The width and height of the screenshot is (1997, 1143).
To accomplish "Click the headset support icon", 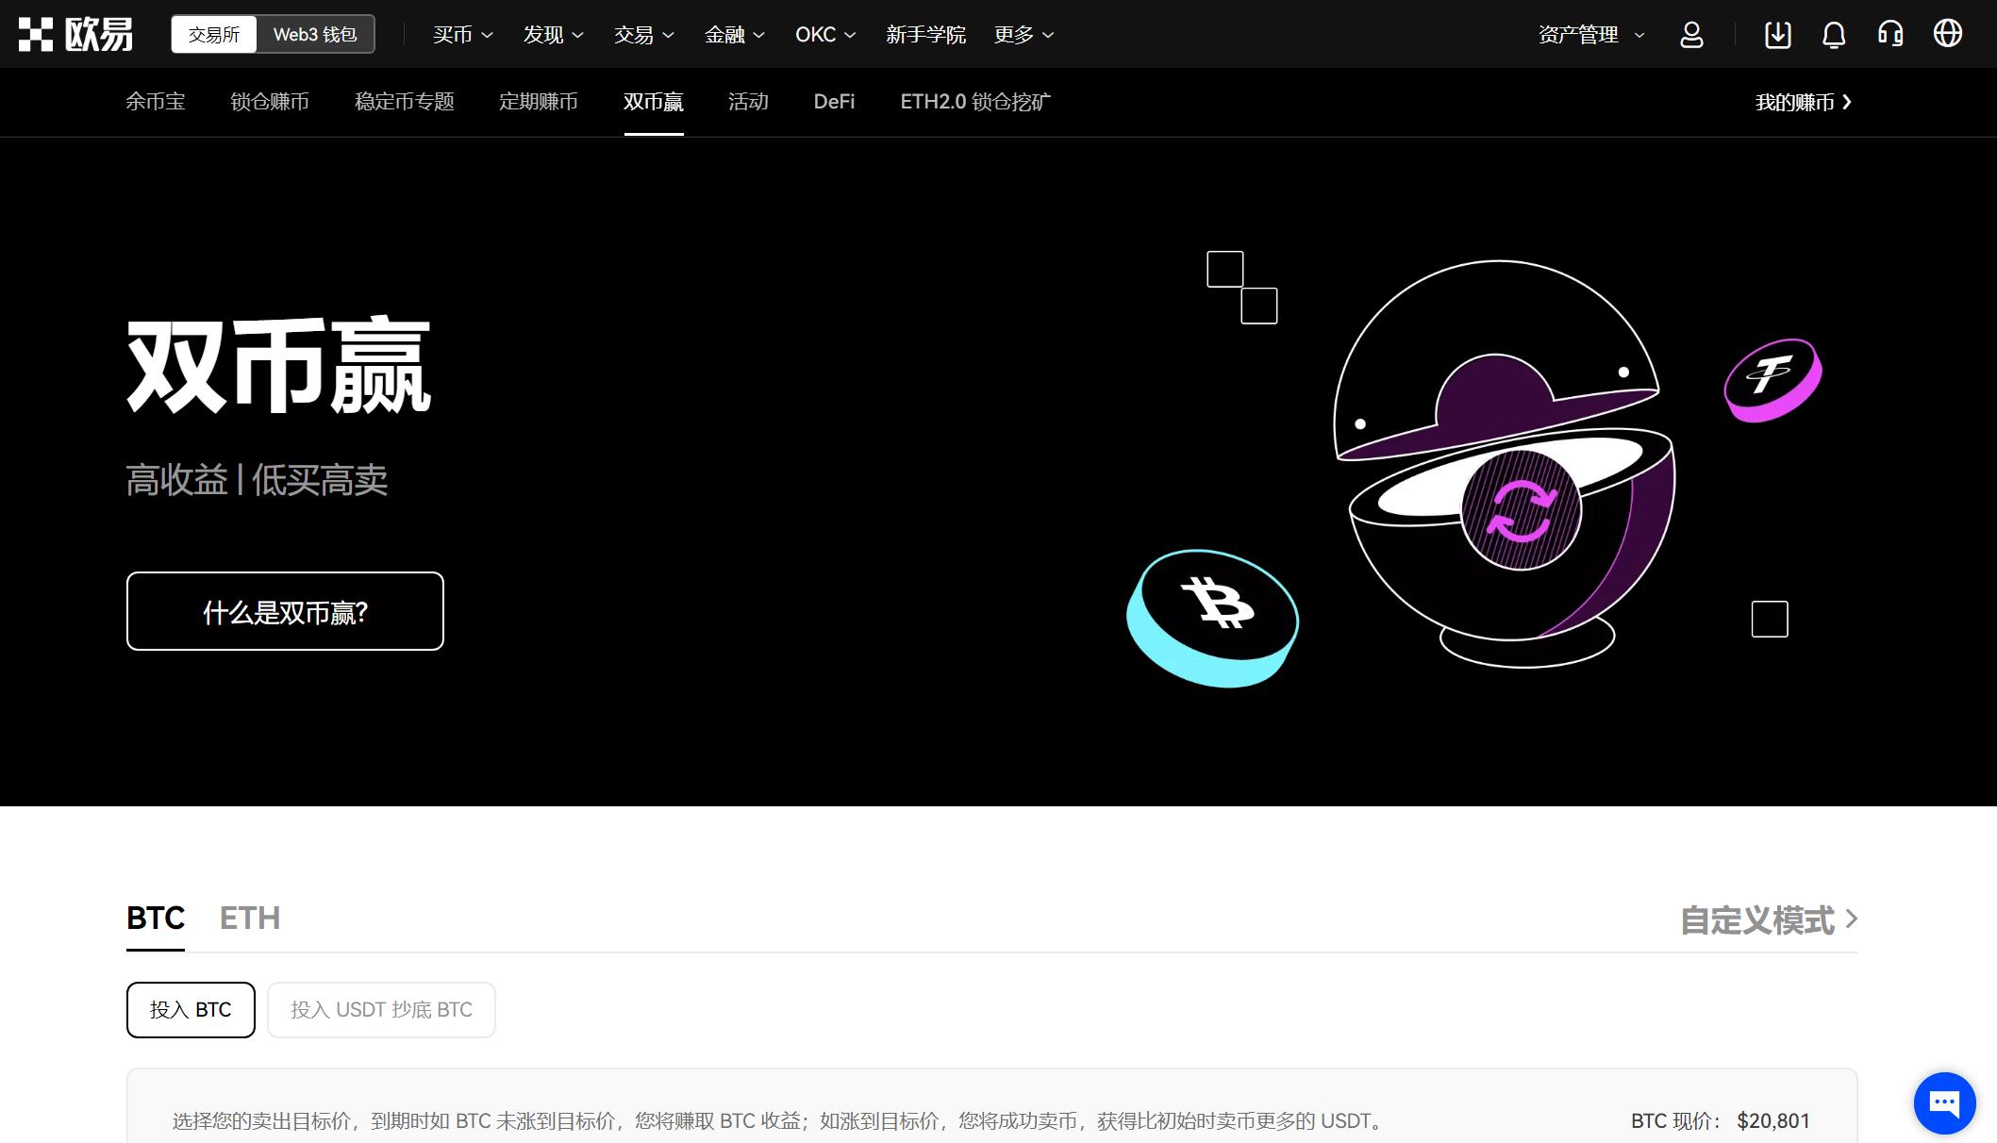I will point(1889,35).
